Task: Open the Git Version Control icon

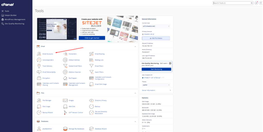Action: pos(65,113)
